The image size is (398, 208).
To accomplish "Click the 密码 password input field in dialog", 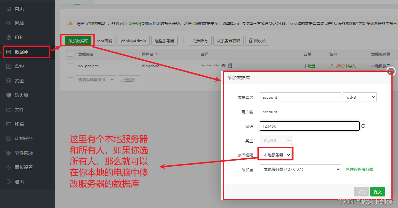I will [x=309, y=126].
